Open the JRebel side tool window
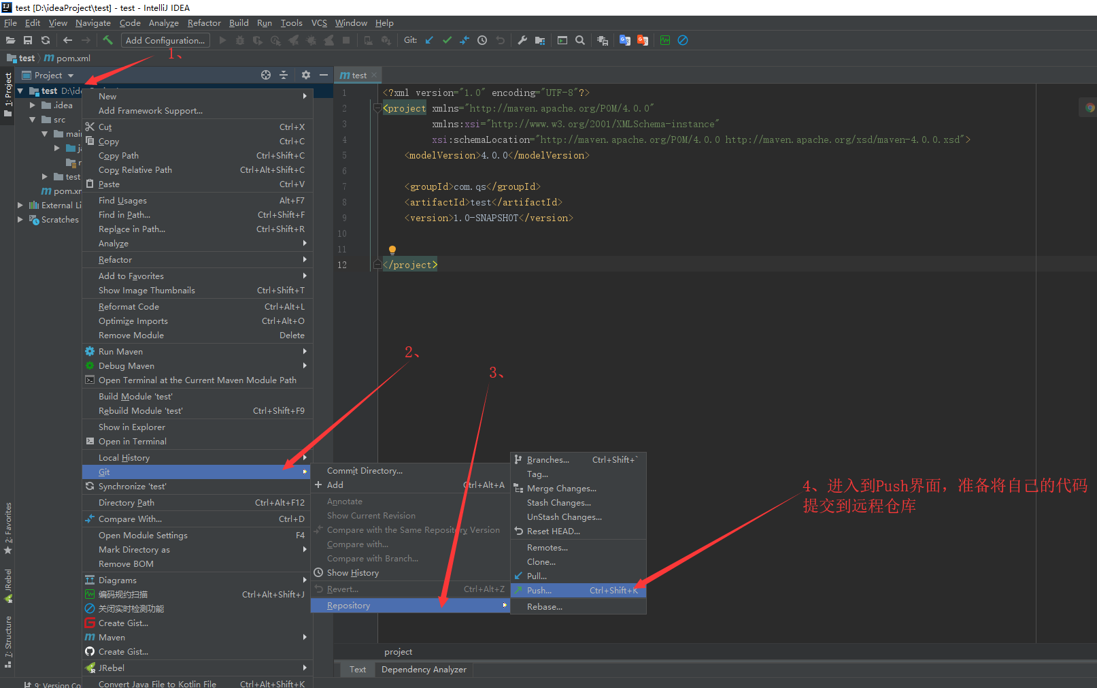The image size is (1097, 688). (8, 586)
